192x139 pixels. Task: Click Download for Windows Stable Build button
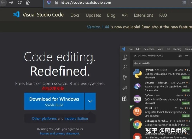tap(54, 101)
